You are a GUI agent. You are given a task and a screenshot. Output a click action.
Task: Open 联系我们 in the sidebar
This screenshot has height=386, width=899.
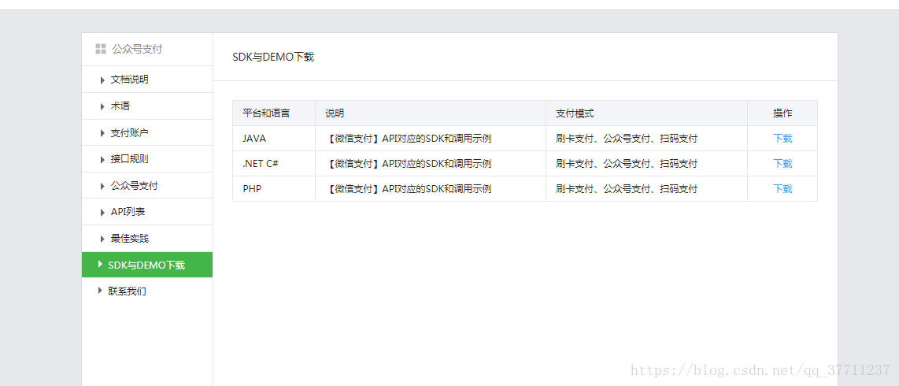(147, 291)
